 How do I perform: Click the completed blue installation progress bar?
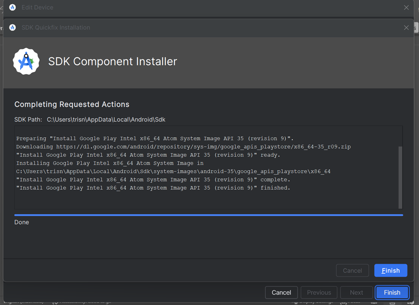pos(209,215)
